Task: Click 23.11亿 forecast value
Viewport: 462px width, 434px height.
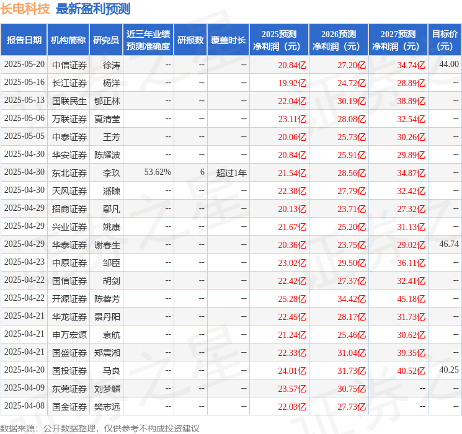Action: [x=292, y=119]
